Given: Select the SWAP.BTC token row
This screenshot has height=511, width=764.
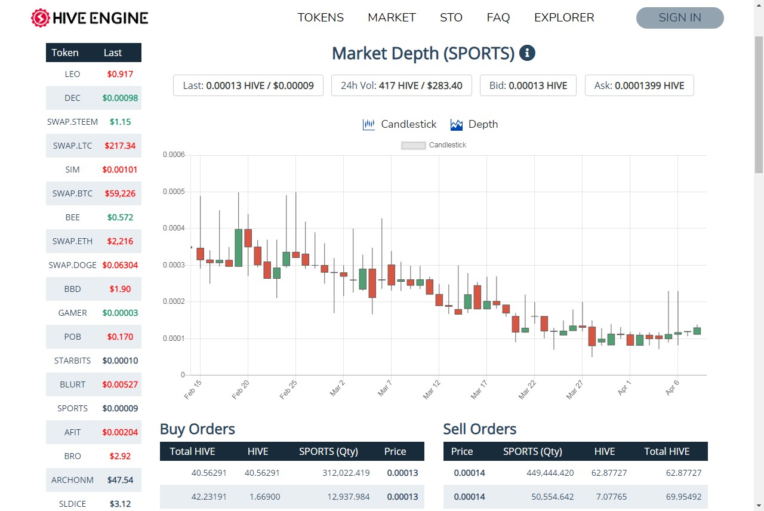Looking at the screenshot, I should [94, 193].
